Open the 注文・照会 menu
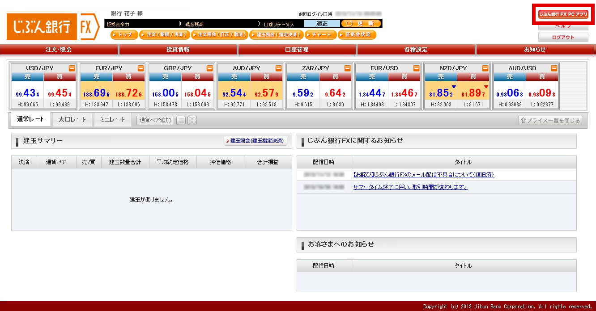 59,50
